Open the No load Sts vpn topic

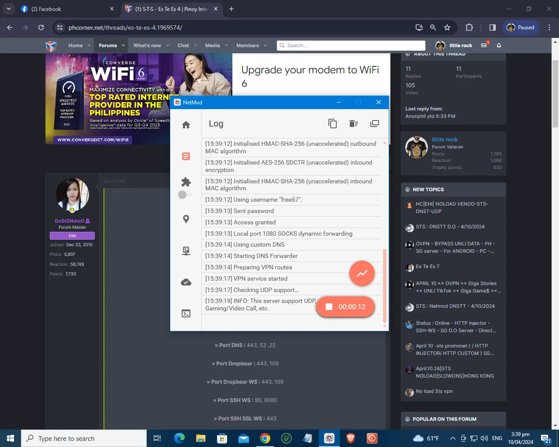(x=434, y=391)
